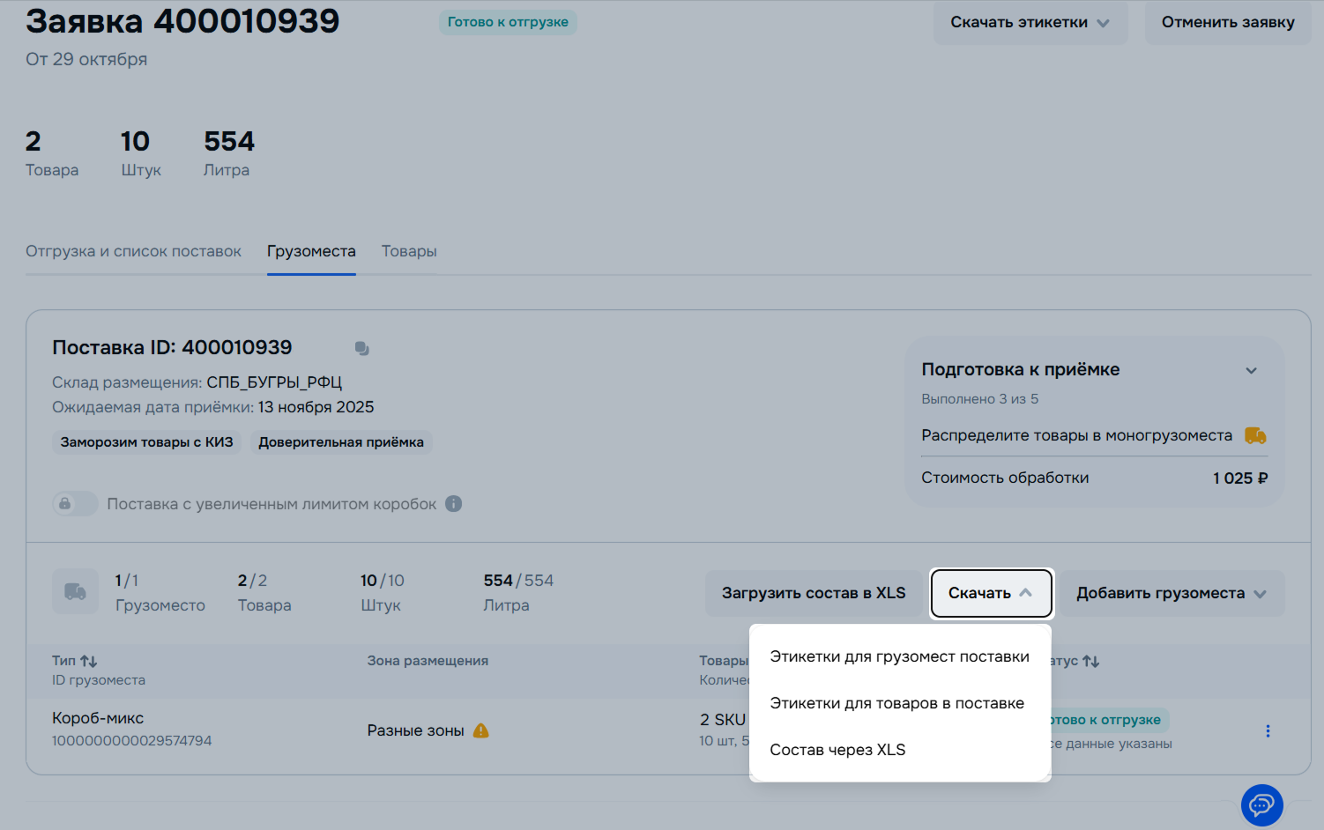Toggle increased box limit supply switch
Viewport: 1324px width, 830px height.
click(x=74, y=504)
